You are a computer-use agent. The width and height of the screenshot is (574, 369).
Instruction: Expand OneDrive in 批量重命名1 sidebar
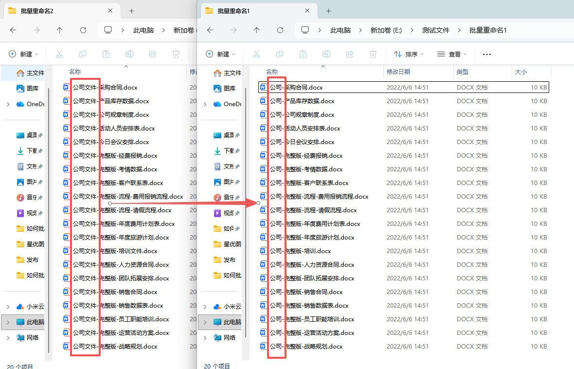coord(205,104)
